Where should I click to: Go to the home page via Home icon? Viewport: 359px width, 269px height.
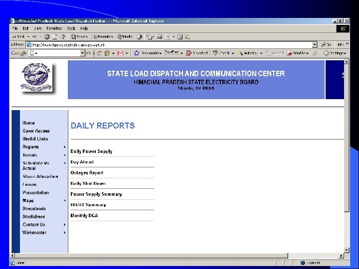point(63,36)
